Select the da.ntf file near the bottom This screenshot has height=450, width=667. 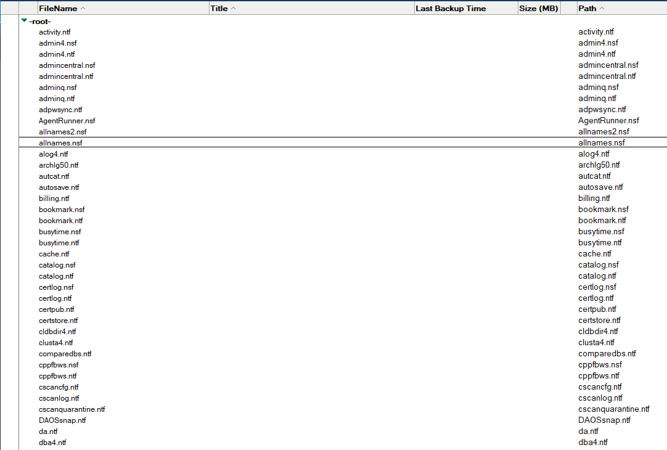47,431
